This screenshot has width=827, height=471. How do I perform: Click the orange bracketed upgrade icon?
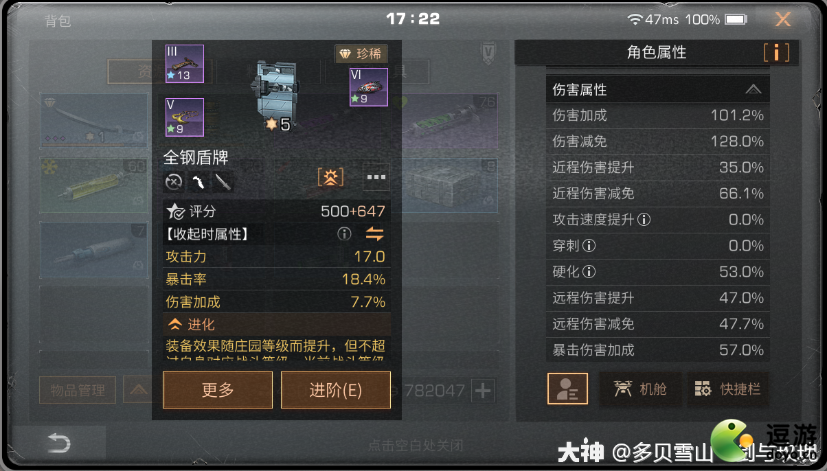330,177
